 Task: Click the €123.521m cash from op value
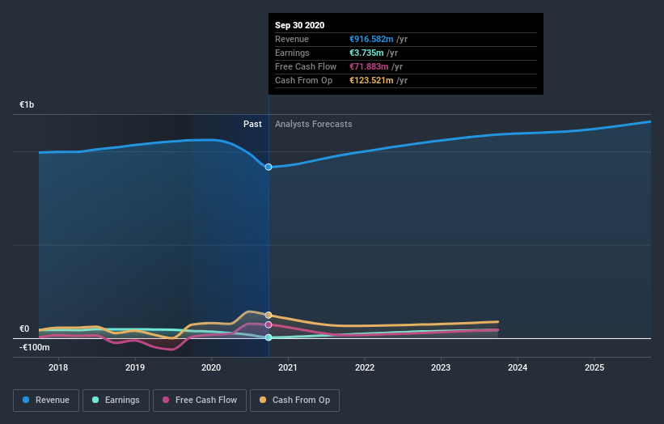coord(371,80)
